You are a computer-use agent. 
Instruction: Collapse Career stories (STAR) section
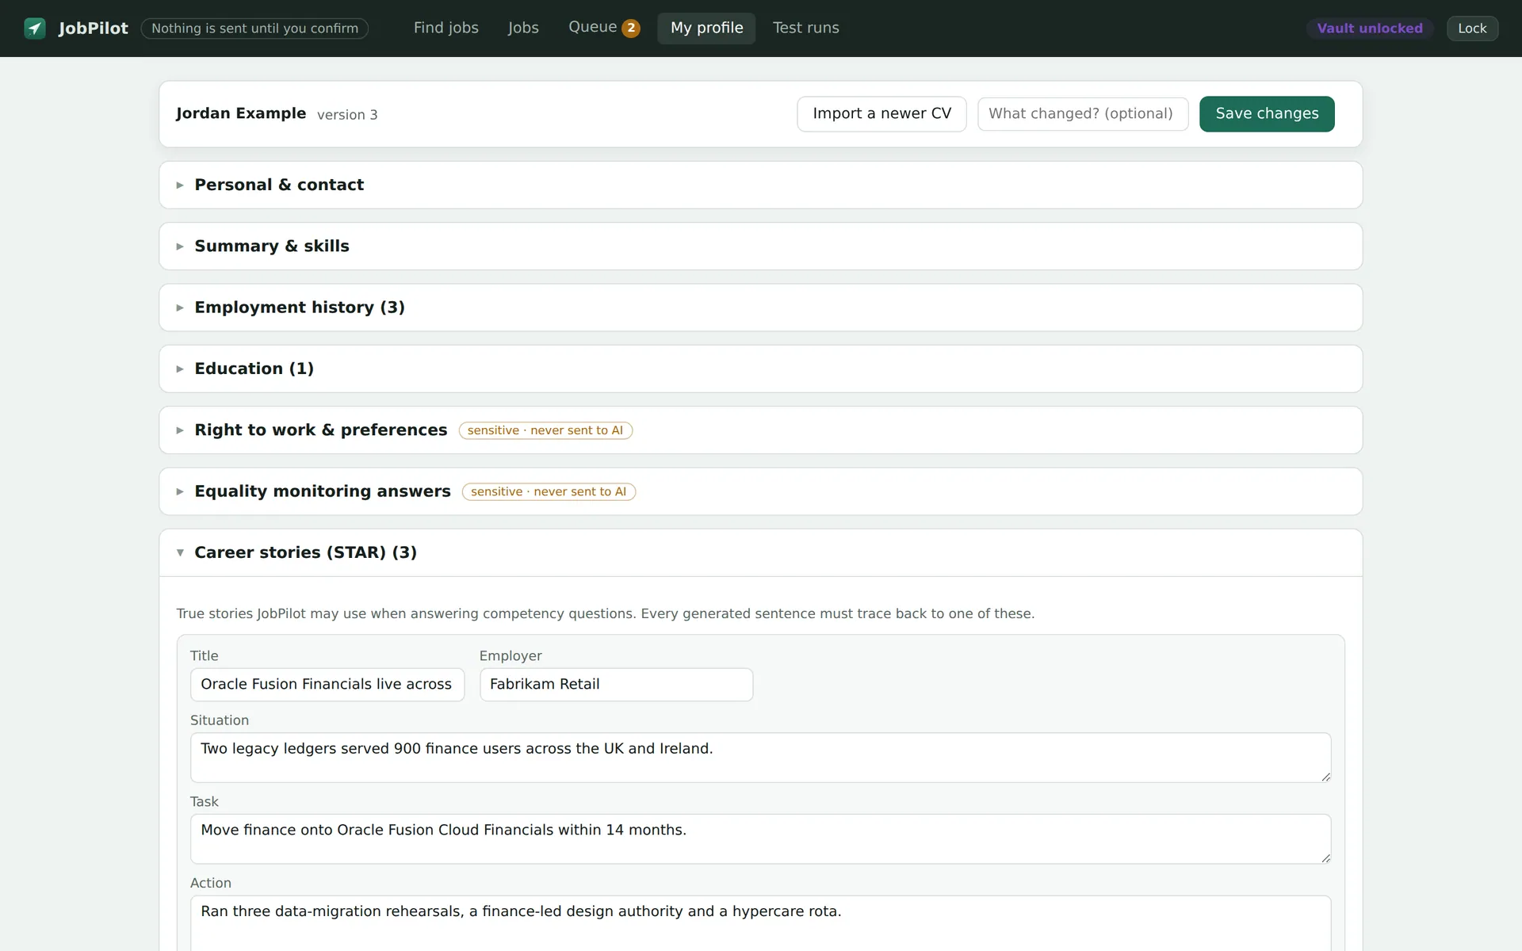760,552
